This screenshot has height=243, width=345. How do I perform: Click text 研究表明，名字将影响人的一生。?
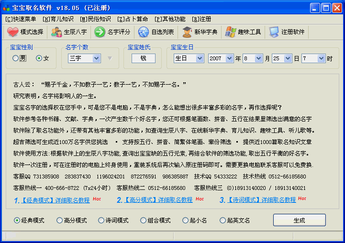(x=55, y=96)
